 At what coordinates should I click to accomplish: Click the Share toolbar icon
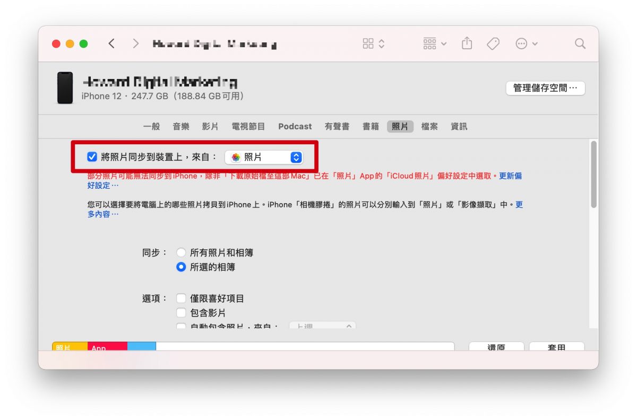[x=467, y=43]
